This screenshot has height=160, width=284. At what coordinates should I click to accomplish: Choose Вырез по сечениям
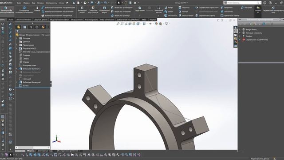pos(121,12)
